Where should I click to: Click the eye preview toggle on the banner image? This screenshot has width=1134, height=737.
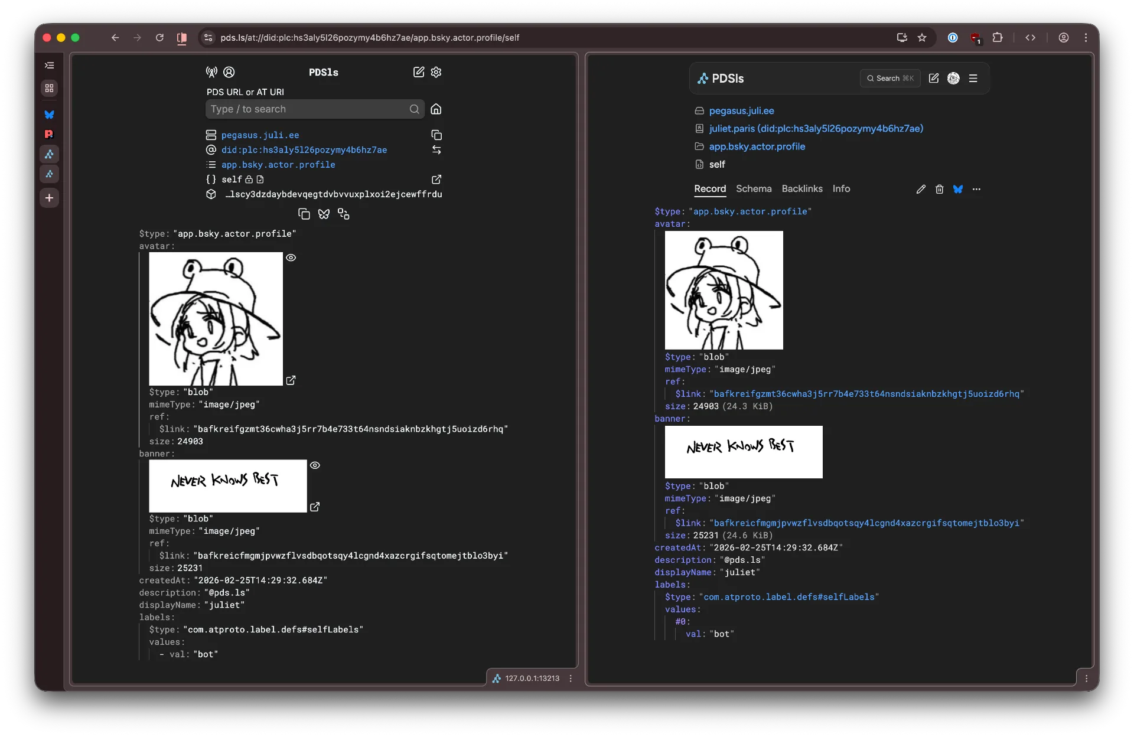tap(315, 465)
